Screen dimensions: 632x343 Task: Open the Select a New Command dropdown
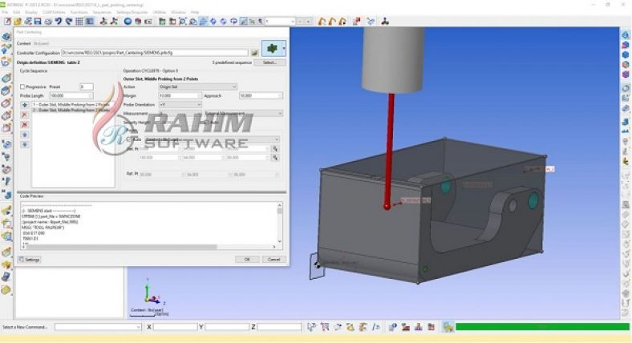coord(98,327)
